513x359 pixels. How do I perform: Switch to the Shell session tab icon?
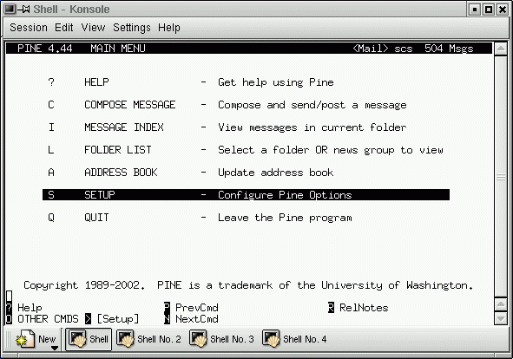coord(78,339)
